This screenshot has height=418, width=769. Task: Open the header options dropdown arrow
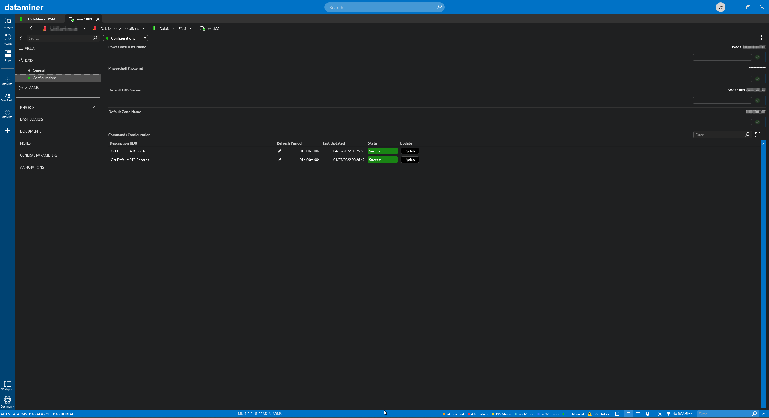click(x=709, y=7)
